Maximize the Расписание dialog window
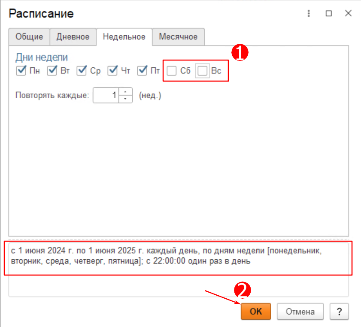 point(328,14)
